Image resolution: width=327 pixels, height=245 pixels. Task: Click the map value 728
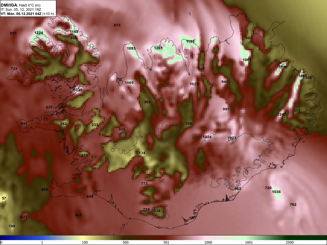pyautogui.click(x=14, y=69)
